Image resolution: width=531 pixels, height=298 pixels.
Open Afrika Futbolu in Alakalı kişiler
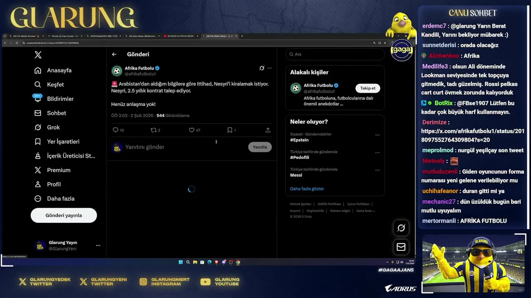pos(318,86)
